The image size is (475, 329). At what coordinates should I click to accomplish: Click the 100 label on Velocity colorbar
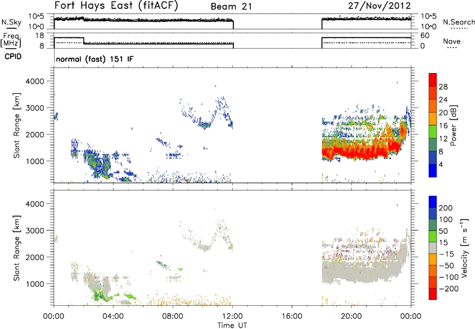point(446,220)
